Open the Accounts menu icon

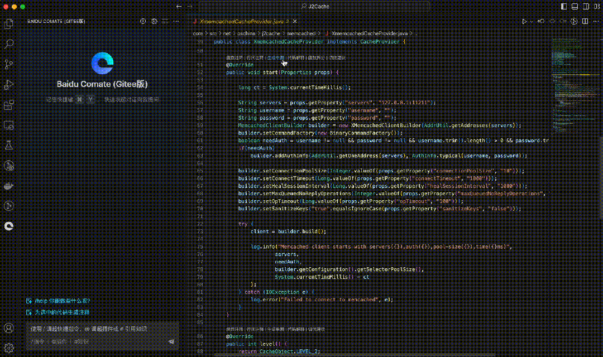coord(8,328)
